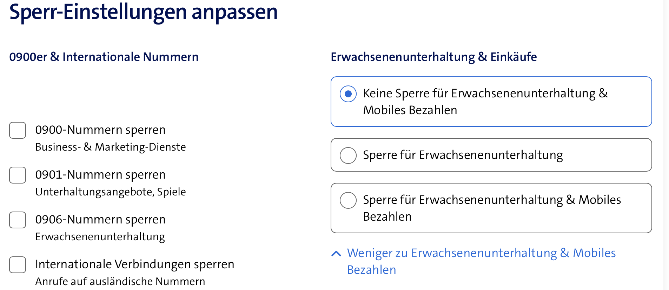Check the 0906-Nummern sperren box

(x=18, y=220)
